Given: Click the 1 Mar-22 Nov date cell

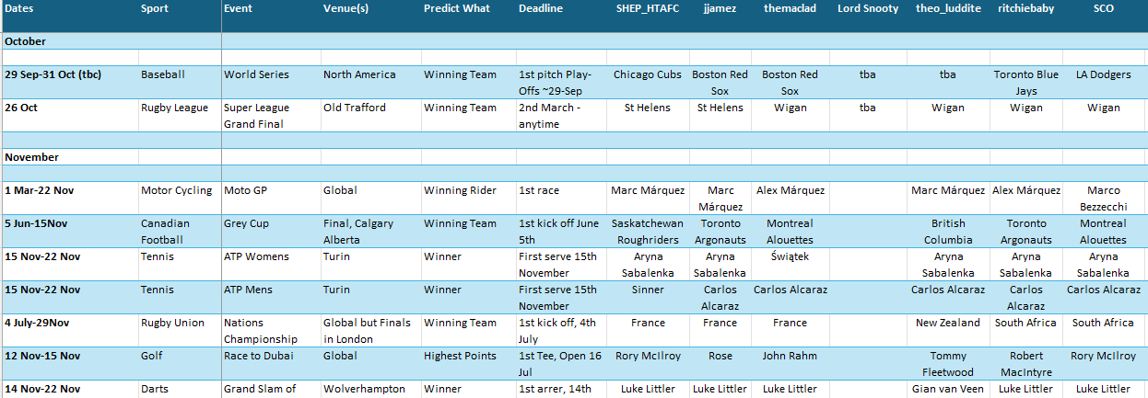Looking at the screenshot, I should pyautogui.click(x=69, y=198).
